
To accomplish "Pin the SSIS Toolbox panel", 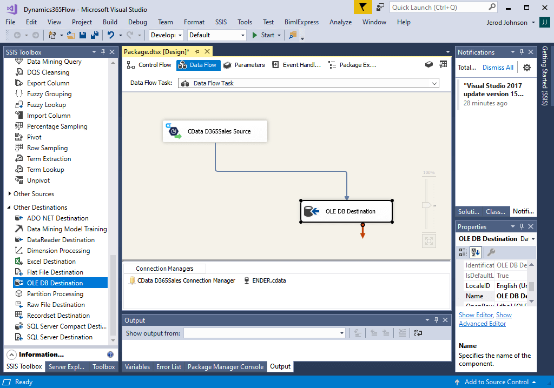I will [103, 52].
